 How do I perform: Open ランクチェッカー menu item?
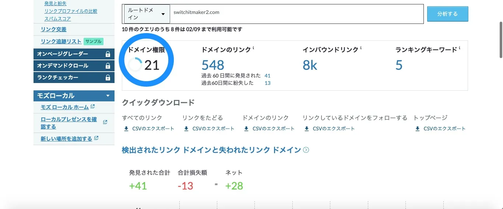(x=74, y=78)
